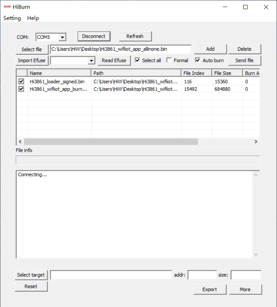Viewport: 277px width, 307px height.
Task: Click the addr input field
Action: [202, 275]
